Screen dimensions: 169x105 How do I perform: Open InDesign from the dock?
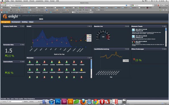(x=64, y=101)
